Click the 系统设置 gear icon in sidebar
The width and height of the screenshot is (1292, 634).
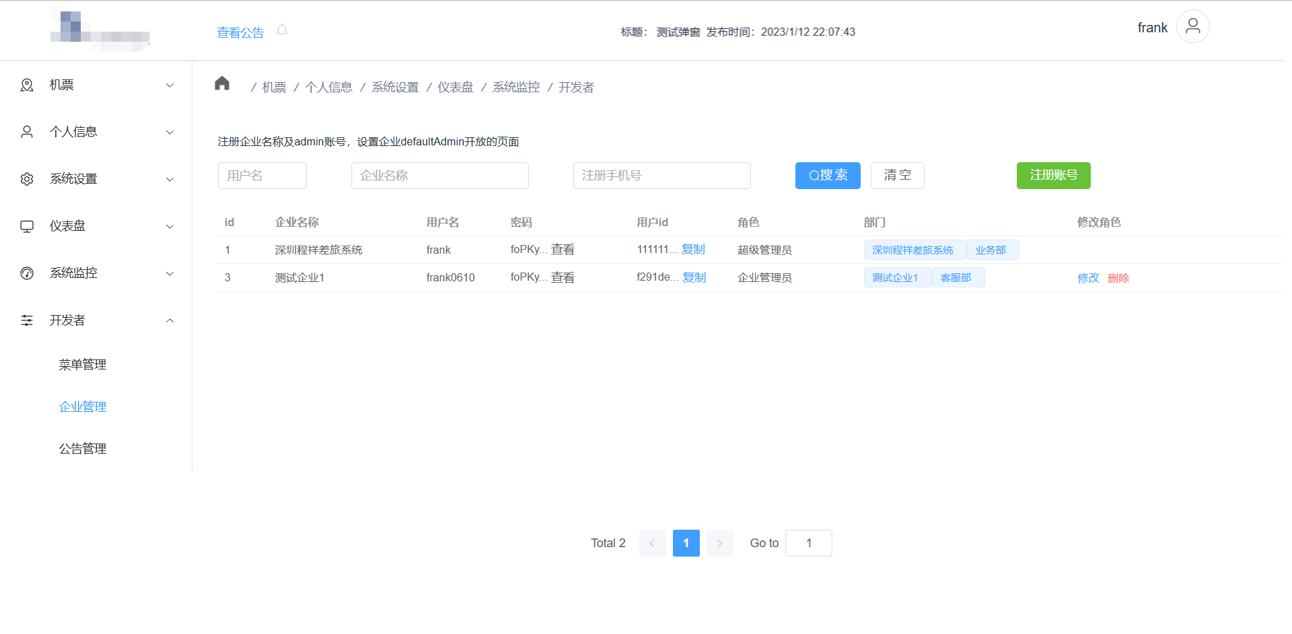[x=27, y=179]
